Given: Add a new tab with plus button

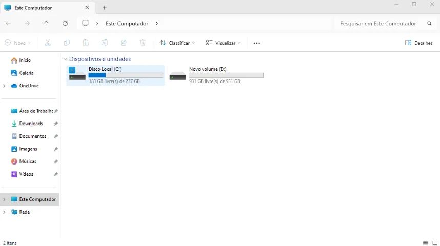Looking at the screenshot, I should tap(105, 8).
